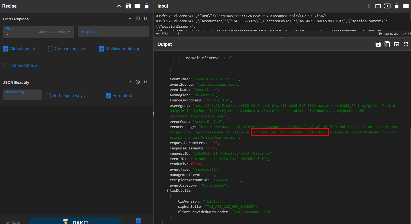Maximise the output pane
Viewport: 411px width, 224px height.
point(406,44)
